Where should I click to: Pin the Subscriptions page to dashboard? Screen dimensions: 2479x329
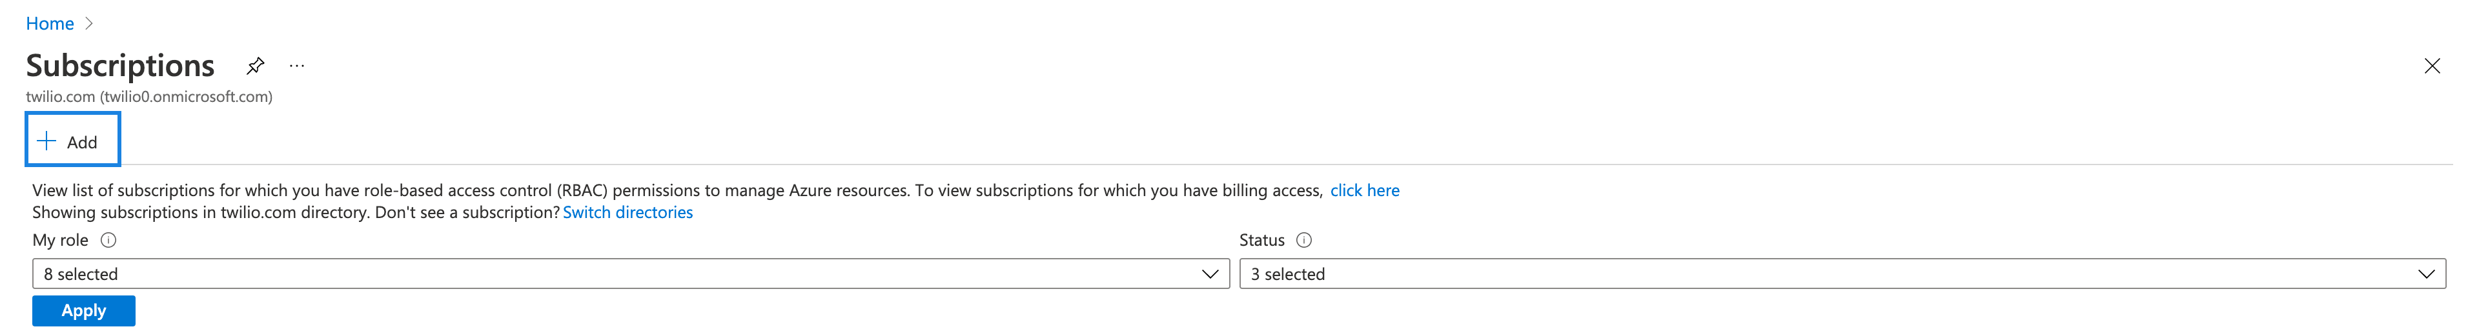click(x=255, y=65)
